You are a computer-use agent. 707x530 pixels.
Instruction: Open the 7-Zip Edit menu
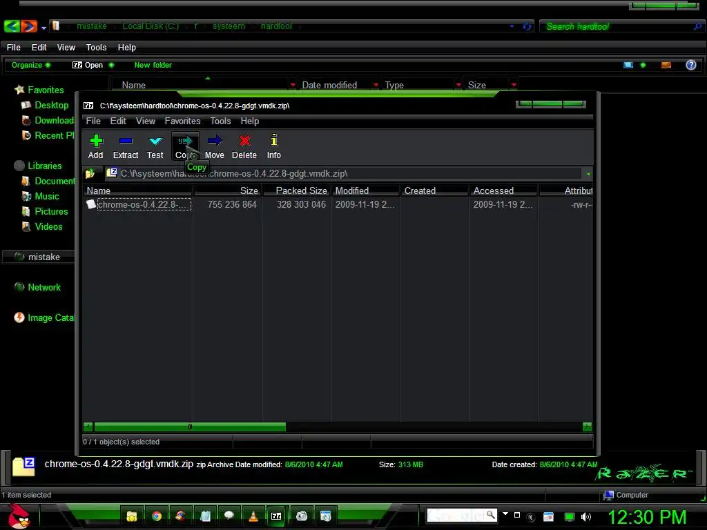click(118, 121)
